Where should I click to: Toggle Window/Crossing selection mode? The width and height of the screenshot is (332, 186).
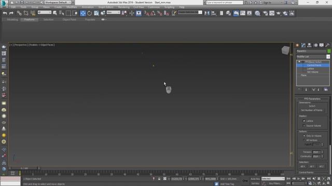click(x=75, y=13)
